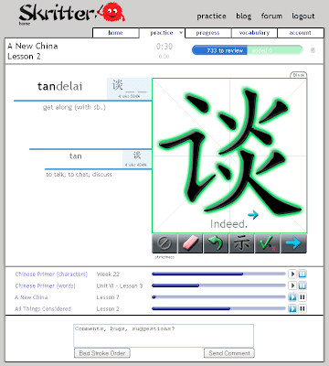329x366 pixels.
Task: Click the 'A New China Lesson 2' title
Action: [33, 51]
